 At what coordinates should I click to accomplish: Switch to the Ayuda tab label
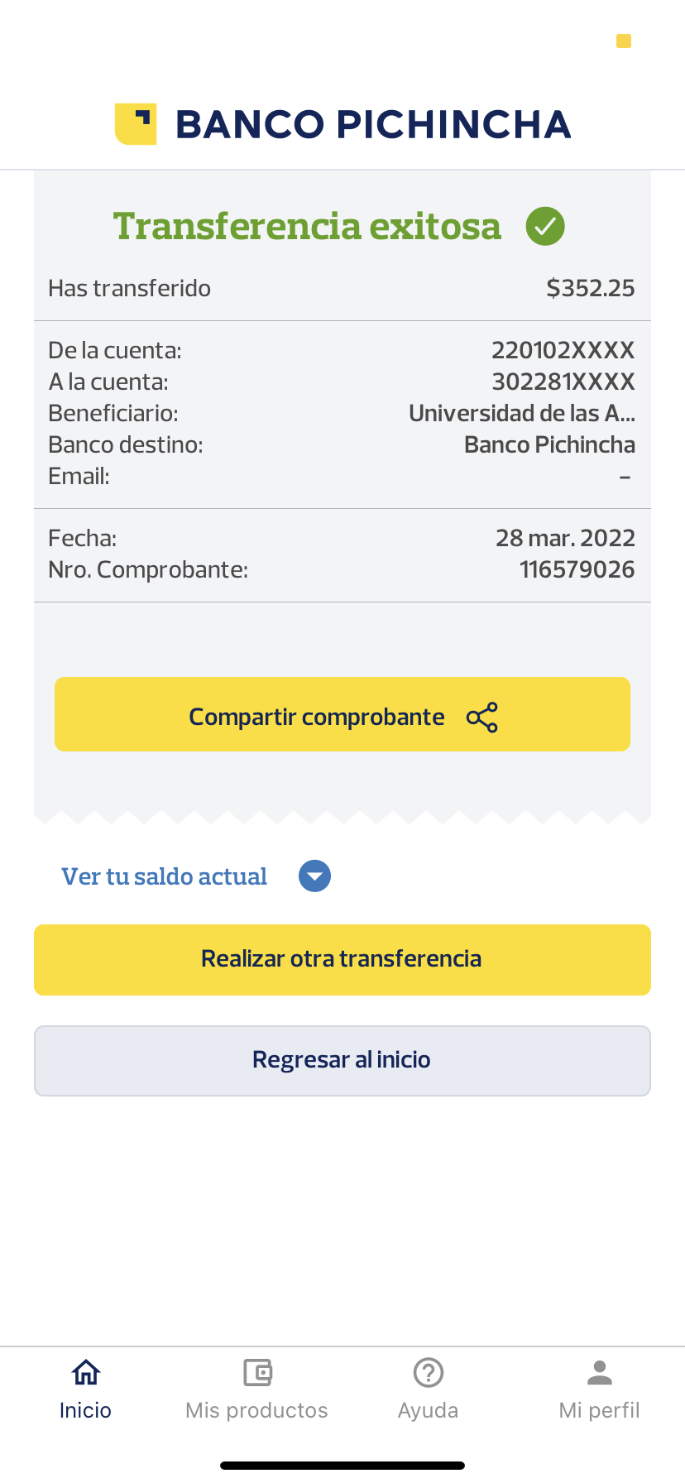click(x=429, y=1410)
